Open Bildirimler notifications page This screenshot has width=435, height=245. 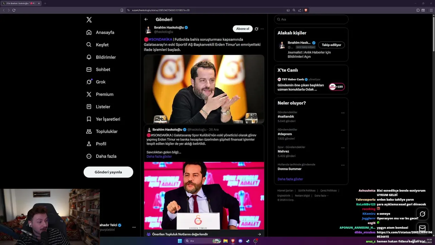(101, 57)
